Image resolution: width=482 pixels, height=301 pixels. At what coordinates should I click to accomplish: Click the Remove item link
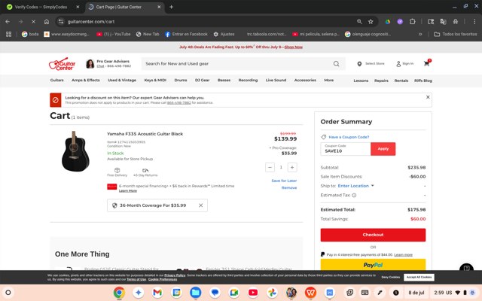[x=289, y=187]
